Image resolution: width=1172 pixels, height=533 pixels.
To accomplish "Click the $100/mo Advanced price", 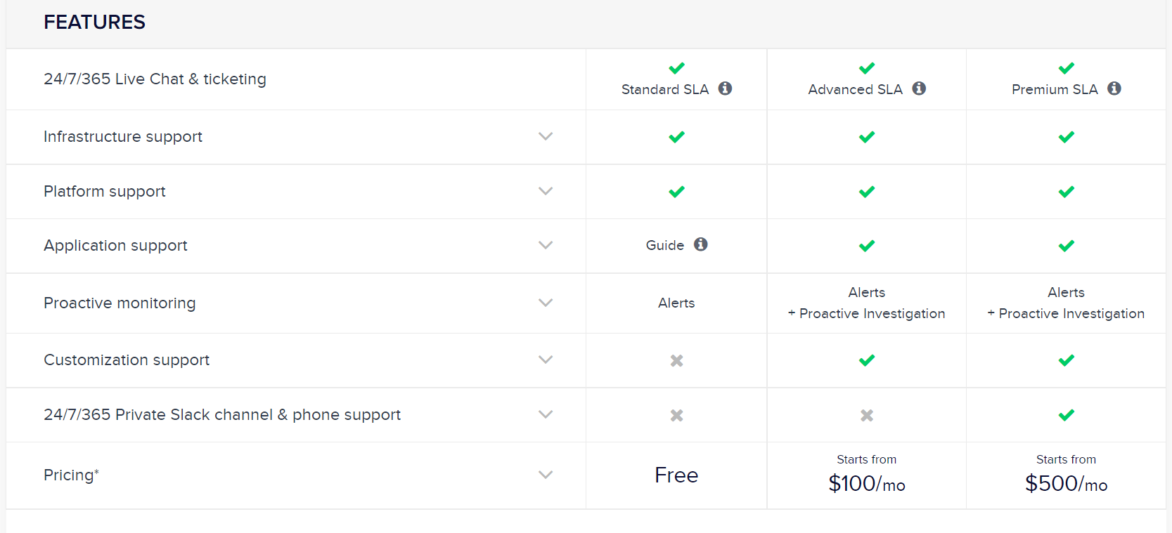I will [867, 484].
